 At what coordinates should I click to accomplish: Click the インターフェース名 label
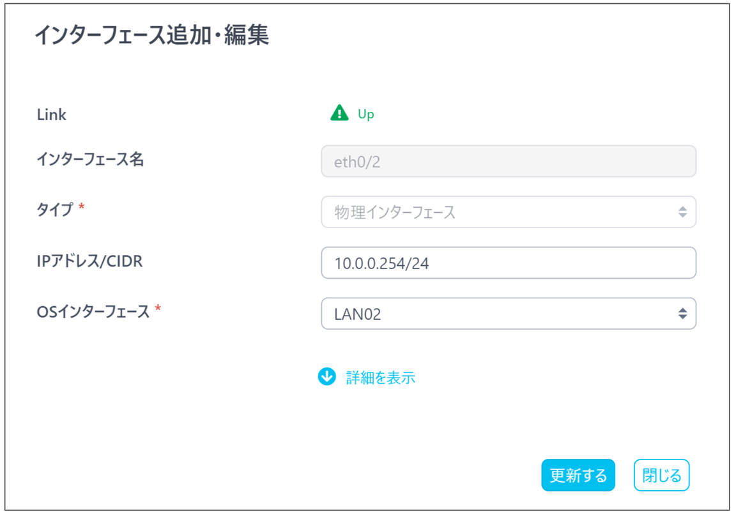pos(90,160)
